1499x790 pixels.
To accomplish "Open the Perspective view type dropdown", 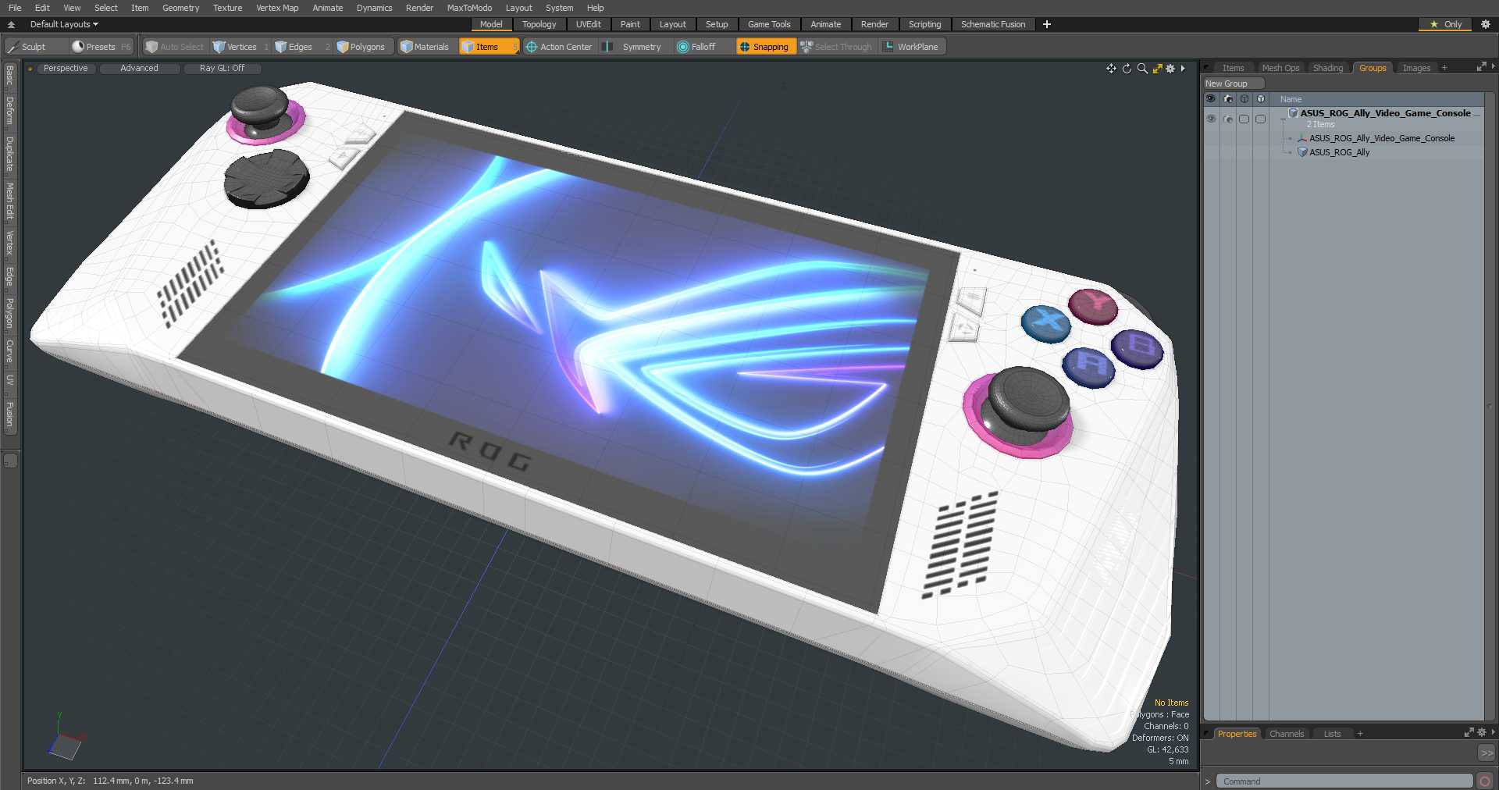I will 66,69.
